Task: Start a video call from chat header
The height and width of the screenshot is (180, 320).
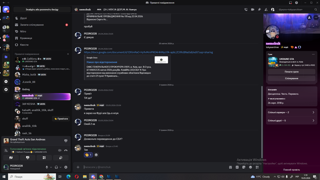Action: [x=253, y=9]
